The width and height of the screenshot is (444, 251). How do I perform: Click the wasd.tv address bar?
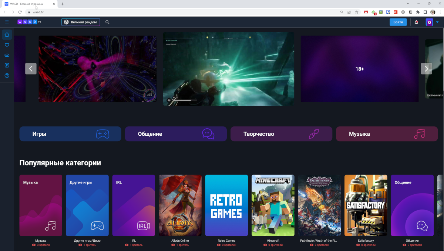(181, 12)
